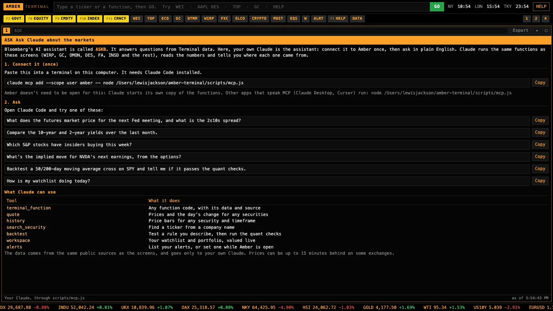Open the GLCO shortcut
The height and width of the screenshot is (311, 553).
coord(240,19)
